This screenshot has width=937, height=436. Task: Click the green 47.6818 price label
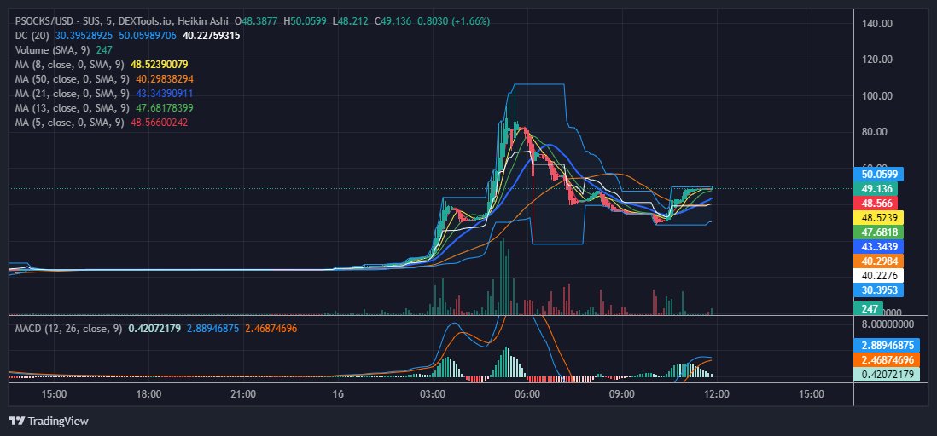880,232
